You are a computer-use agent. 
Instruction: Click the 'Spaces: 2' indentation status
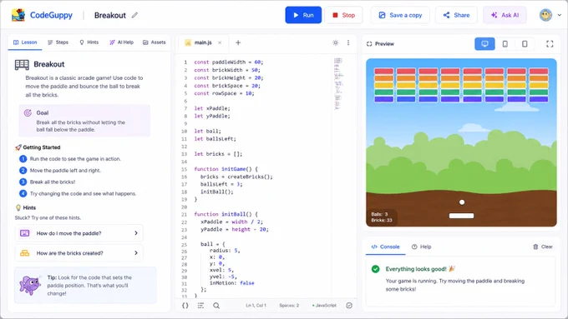click(x=289, y=306)
